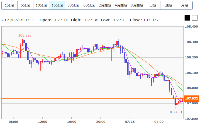
Task: Click the 108.300 price axis label
Action: (x=191, y=42)
